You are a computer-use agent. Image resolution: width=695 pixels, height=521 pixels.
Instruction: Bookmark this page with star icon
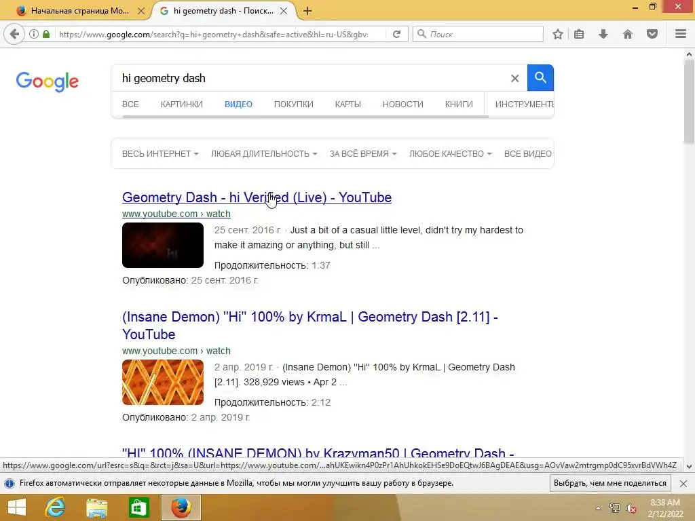pyautogui.click(x=558, y=34)
